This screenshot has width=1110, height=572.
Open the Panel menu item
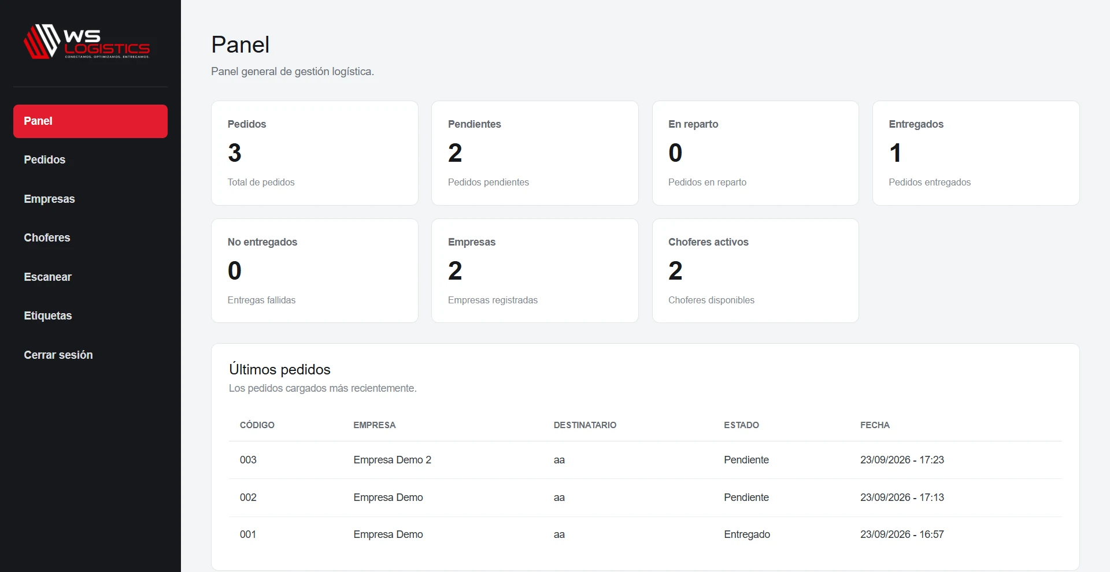(x=90, y=121)
